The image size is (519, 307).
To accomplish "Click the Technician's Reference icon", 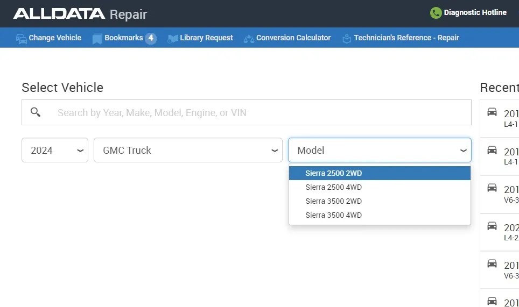I will click(347, 39).
